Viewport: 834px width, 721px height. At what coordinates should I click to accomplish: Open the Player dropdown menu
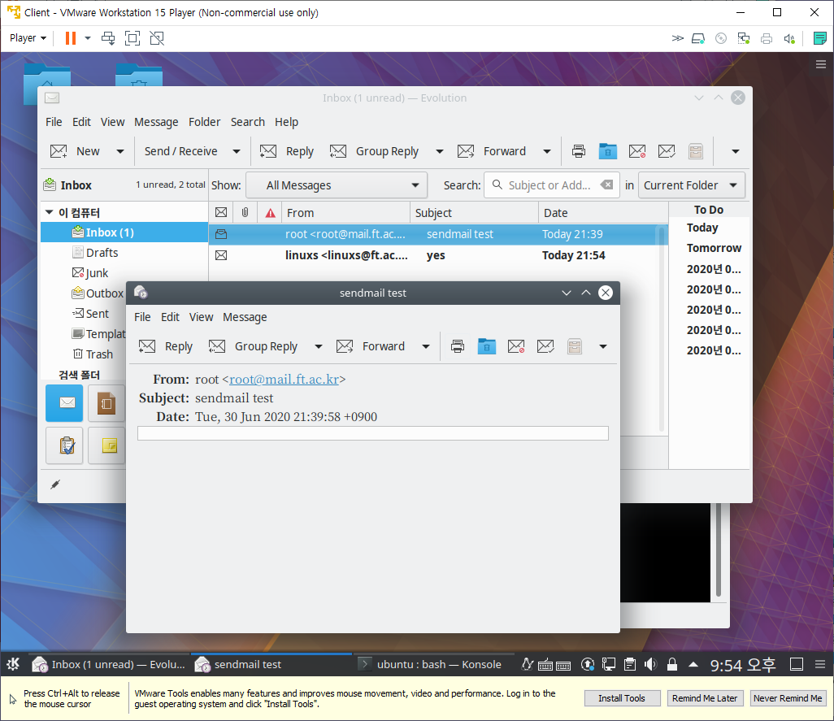coord(28,38)
